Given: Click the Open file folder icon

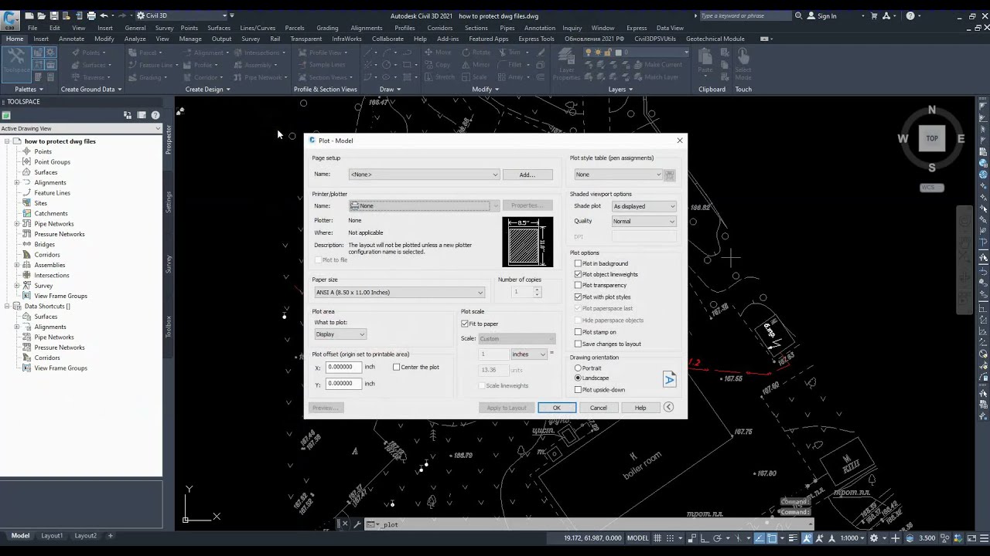Looking at the screenshot, I should coord(42,15).
